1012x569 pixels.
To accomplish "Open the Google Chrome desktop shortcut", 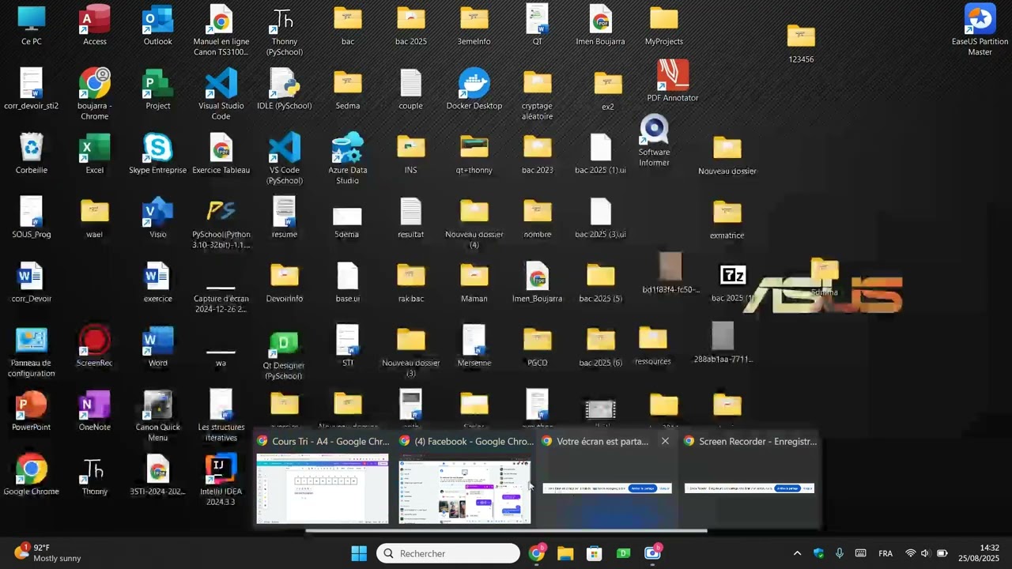I will click(x=32, y=474).
